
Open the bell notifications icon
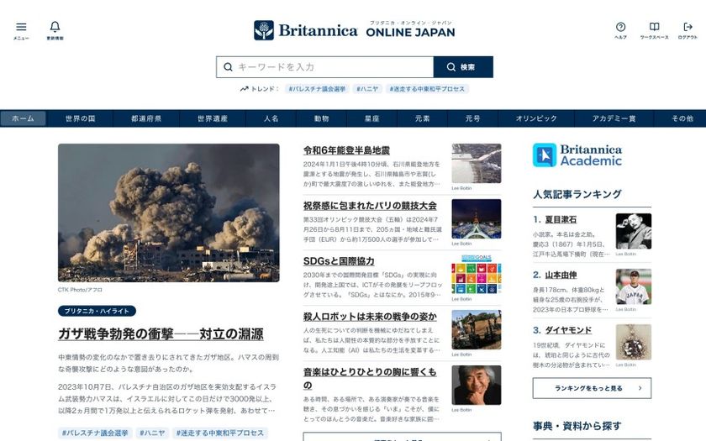tap(55, 27)
